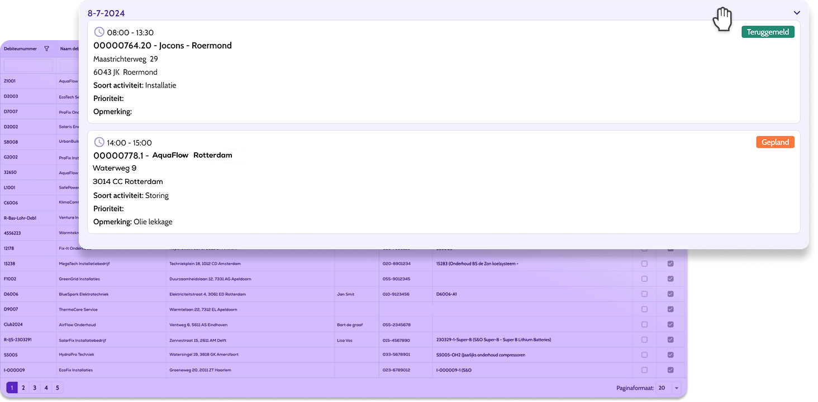Click the 8-7-2024 date header
818x402 pixels.
pyautogui.click(x=106, y=13)
